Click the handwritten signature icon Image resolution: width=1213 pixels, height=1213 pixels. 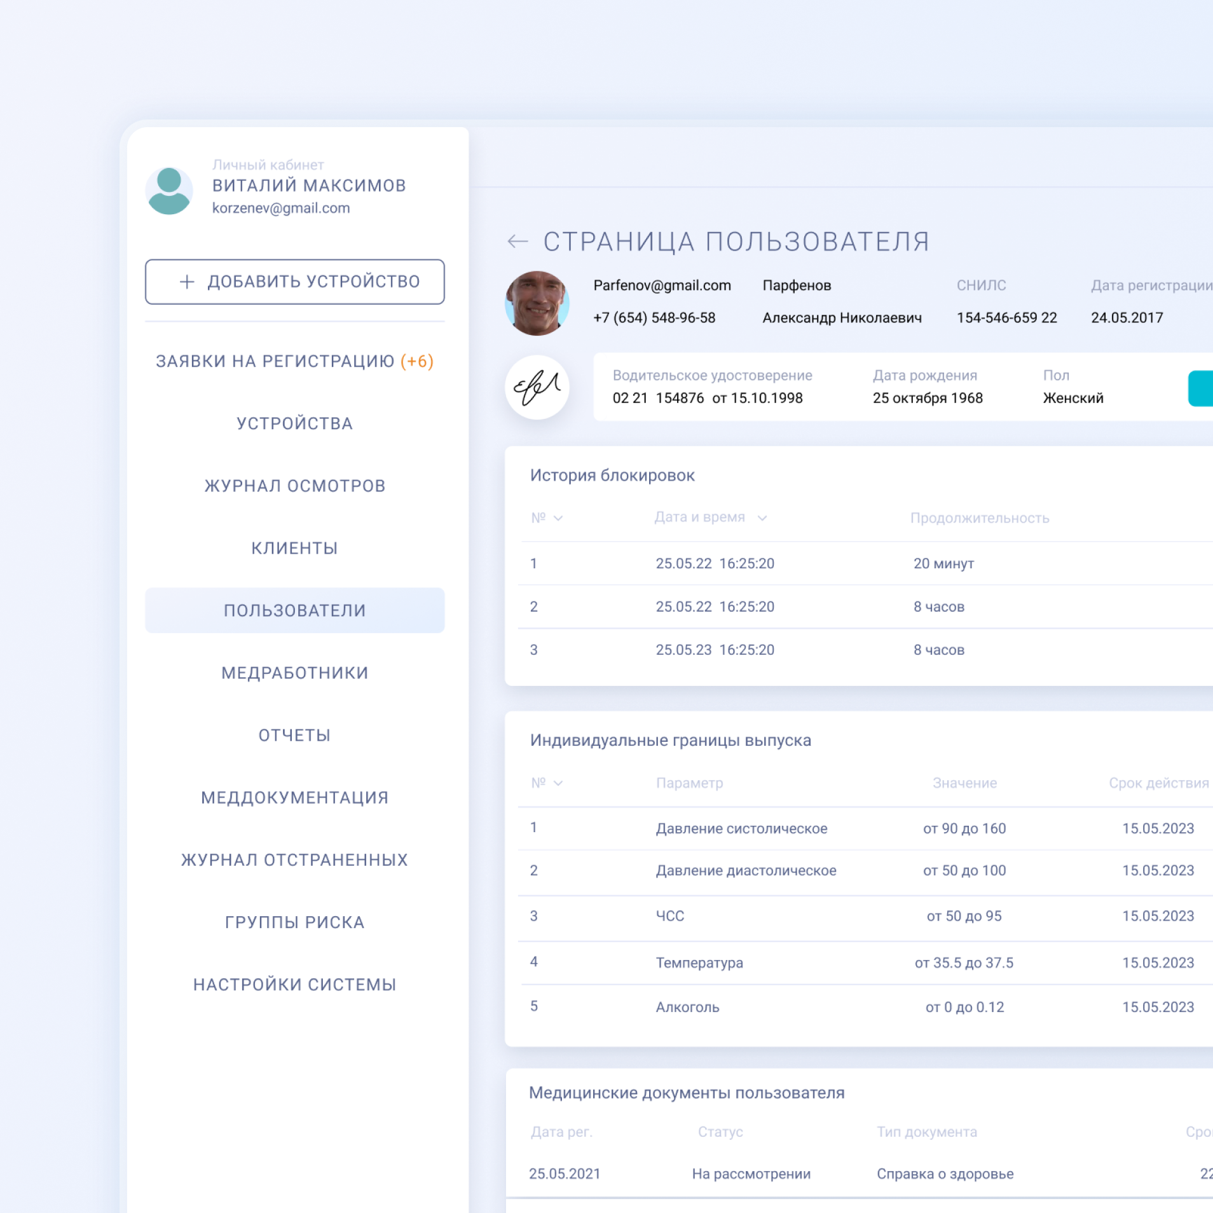[537, 387]
